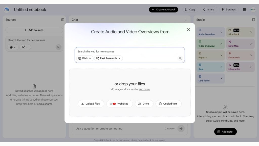Click the dialog search magnifier icon
259x146 pixels.
coord(180,58)
